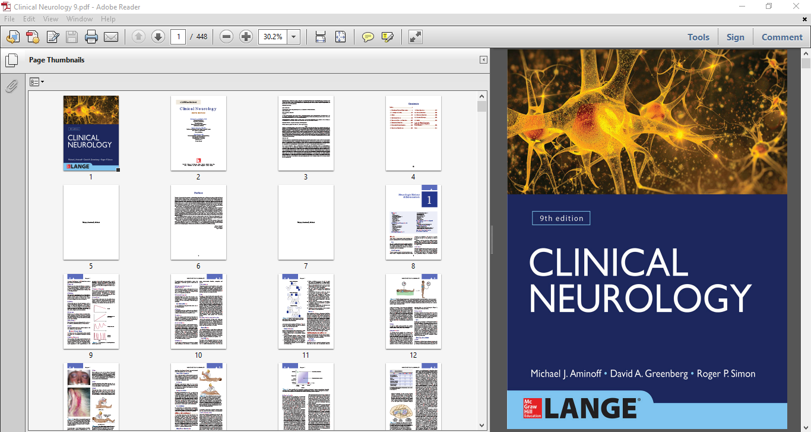
Task: Click the total page count "448"
Action: (202, 37)
